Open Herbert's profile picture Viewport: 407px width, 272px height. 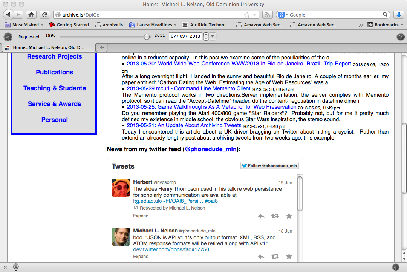tap(121, 188)
